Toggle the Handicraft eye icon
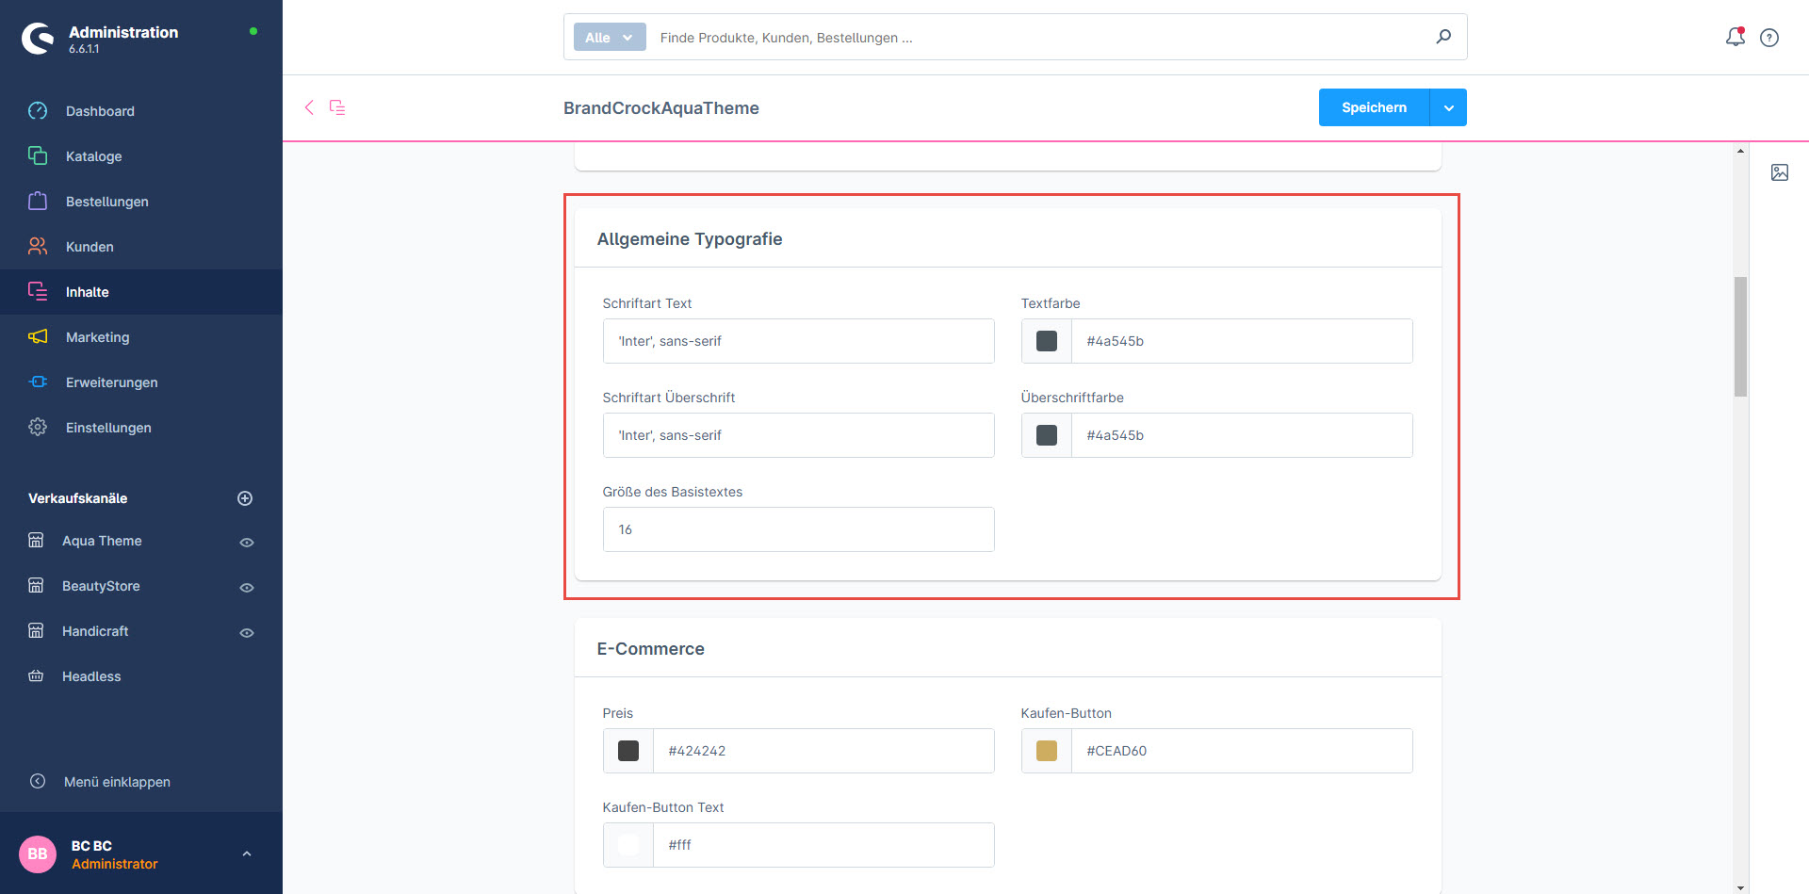1809x894 pixels. coord(247,633)
